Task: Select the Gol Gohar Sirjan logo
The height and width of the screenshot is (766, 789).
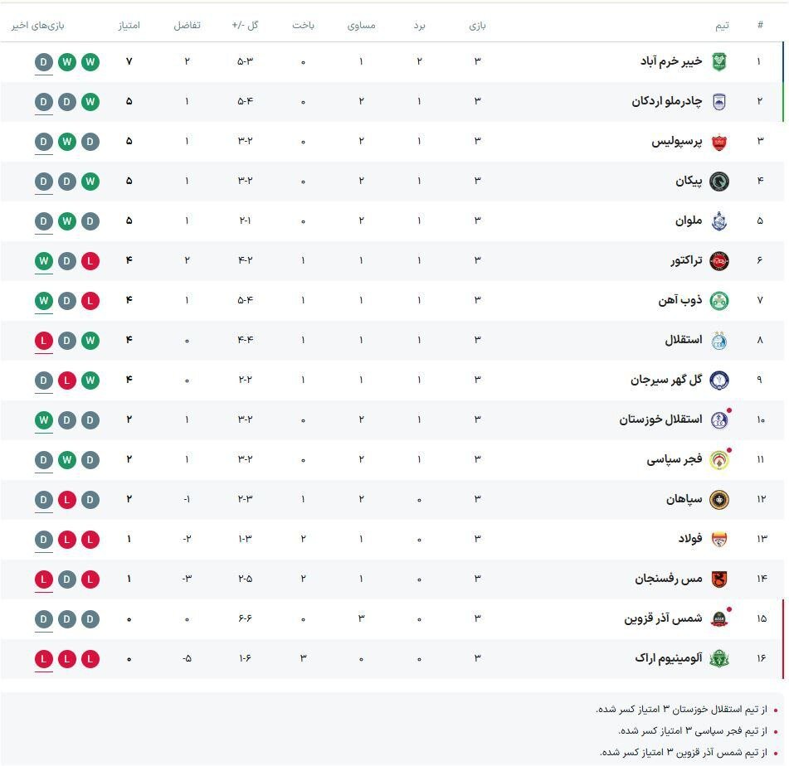Action: click(718, 380)
